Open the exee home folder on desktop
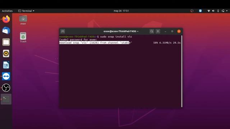230x129 pixels. (23, 20)
